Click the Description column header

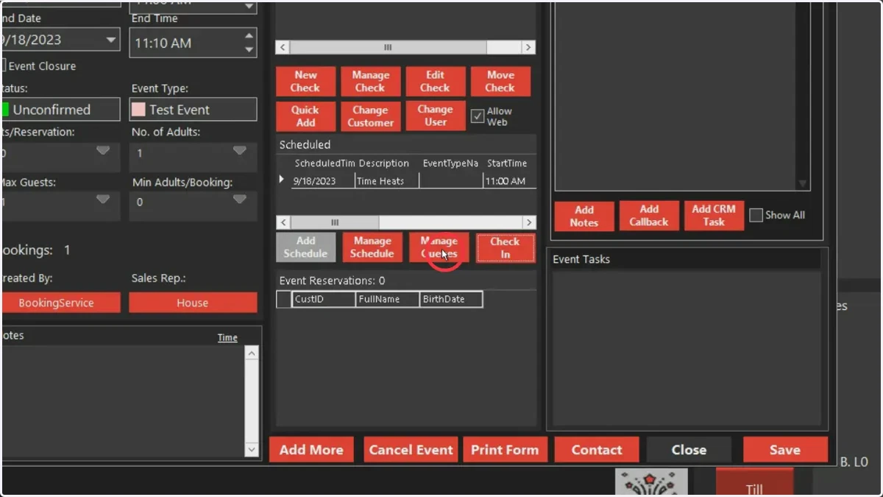coord(383,163)
